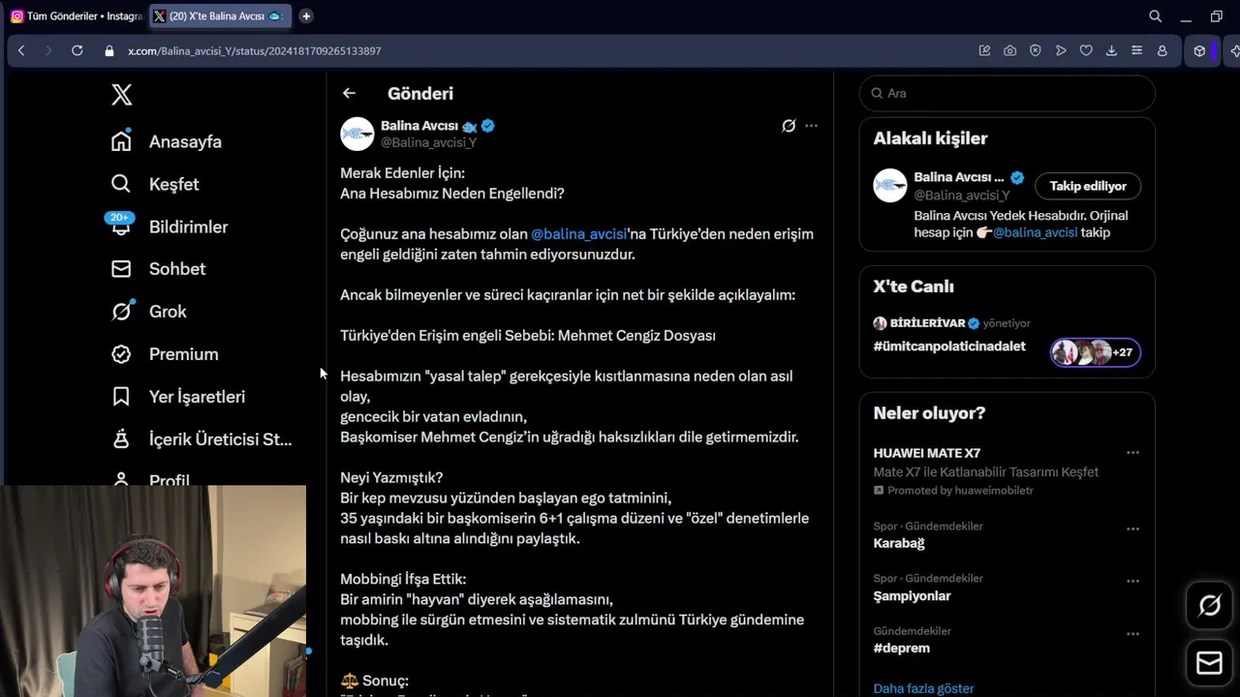Open Yer İşaretleri bookmarks
The image size is (1240, 697).
point(177,397)
